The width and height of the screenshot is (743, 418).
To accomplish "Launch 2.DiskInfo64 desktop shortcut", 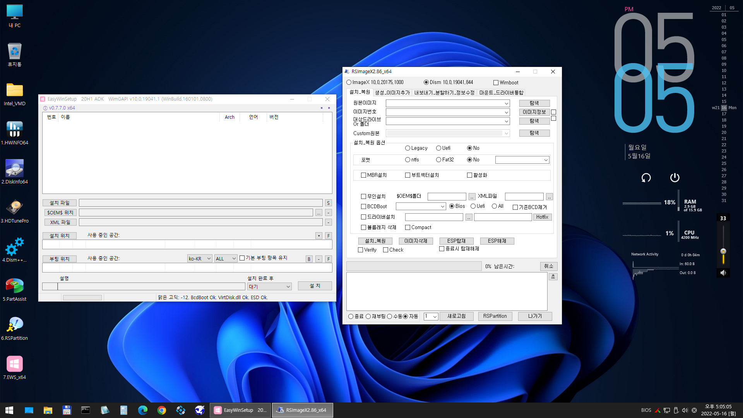I will (x=15, y=172).
